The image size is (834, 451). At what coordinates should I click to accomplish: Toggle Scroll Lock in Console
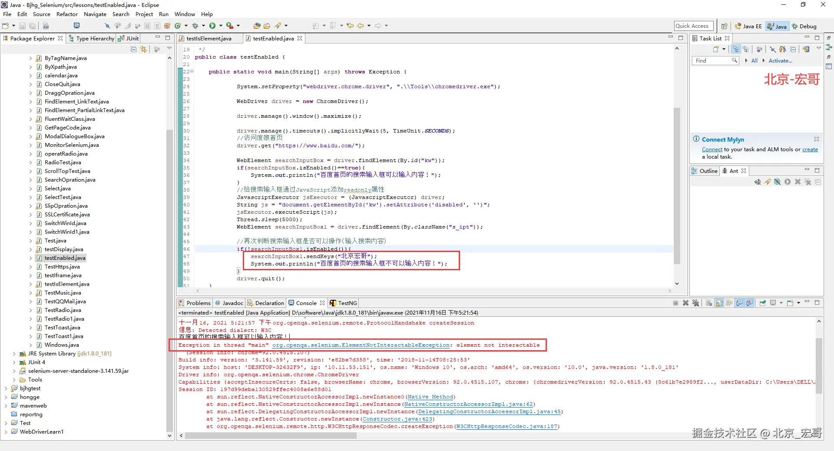coord(719,303)
